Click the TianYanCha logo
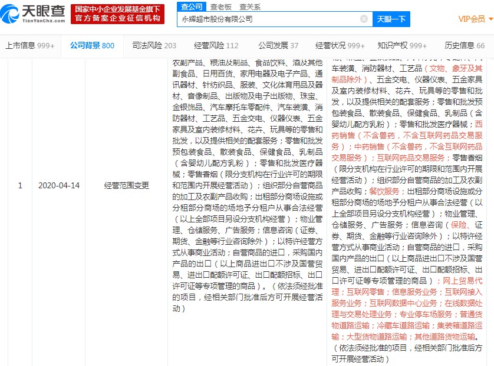This screenshot has width=494, height=366. click(x=34, y=14)
